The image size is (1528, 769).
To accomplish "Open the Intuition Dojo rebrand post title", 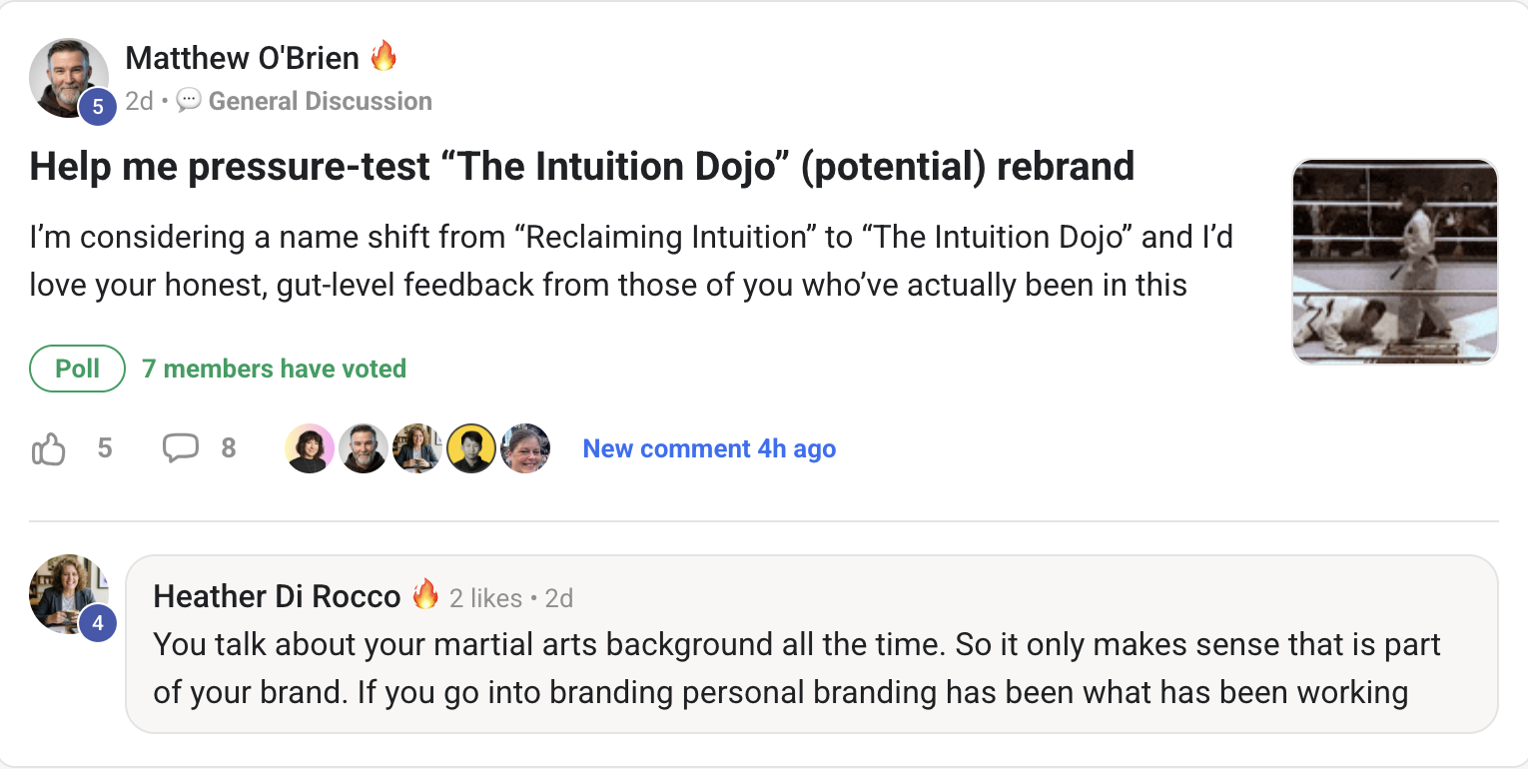I will click(x=581, y=166).
